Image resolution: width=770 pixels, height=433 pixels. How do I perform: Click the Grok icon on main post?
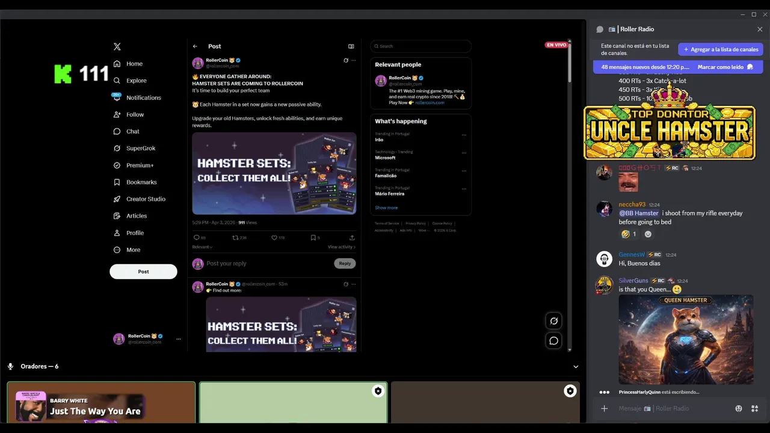point(346,60)
